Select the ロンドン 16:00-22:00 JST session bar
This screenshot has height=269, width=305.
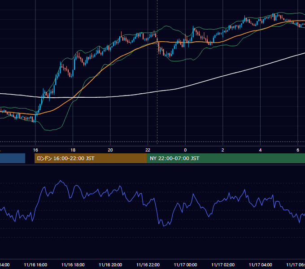(x=91, y=158)
